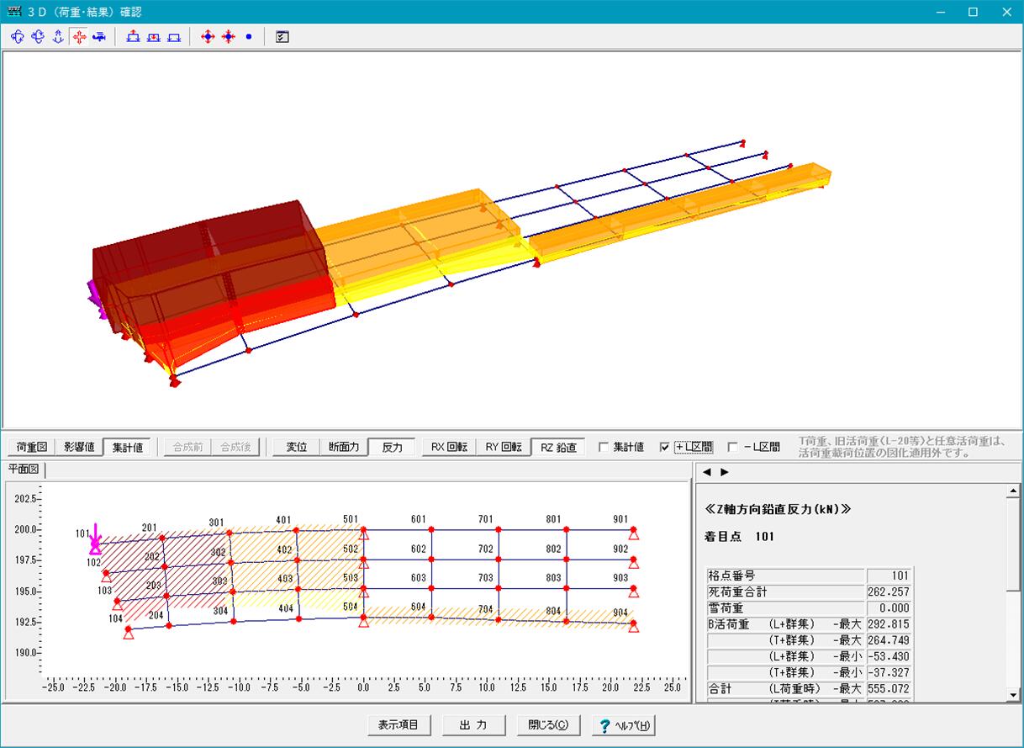Click the vertical-axis rotate icon with up arrow
Screen dimensions: 1024x748
58,37
